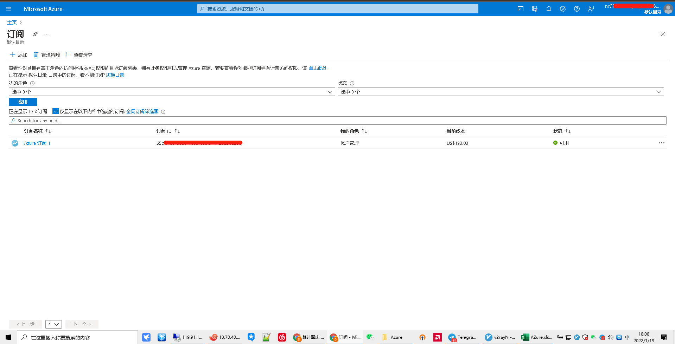
Task: Open the 119.91.1... remote desktop taskbar item
Action: pyautogui.click(x=187, y=337)
